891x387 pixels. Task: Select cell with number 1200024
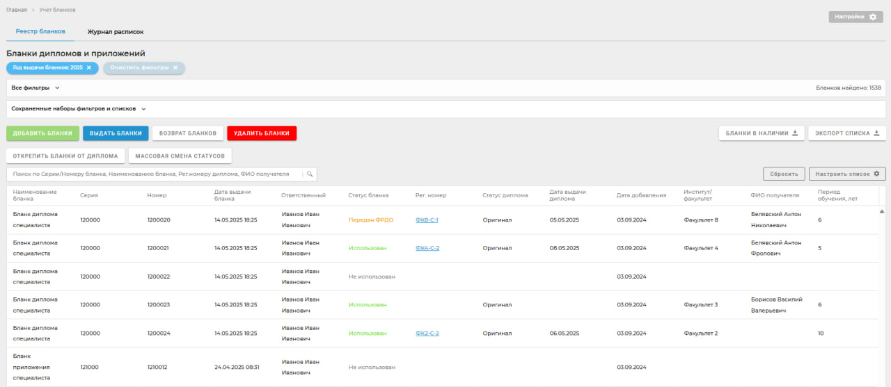pyautogui.click(x=159, y=334)
